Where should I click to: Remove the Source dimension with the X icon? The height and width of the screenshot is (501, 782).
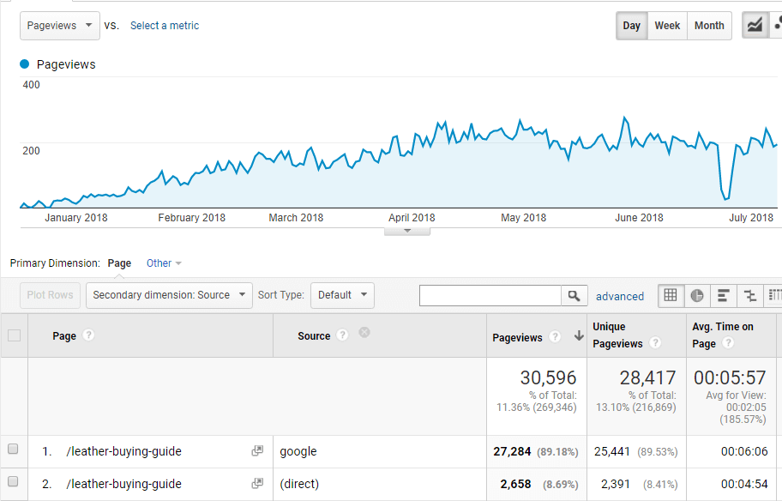point(364,332)
